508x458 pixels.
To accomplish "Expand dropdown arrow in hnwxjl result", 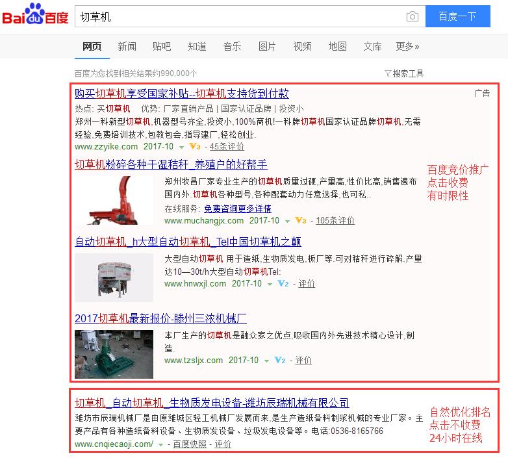I will click(x=270, y=285).
